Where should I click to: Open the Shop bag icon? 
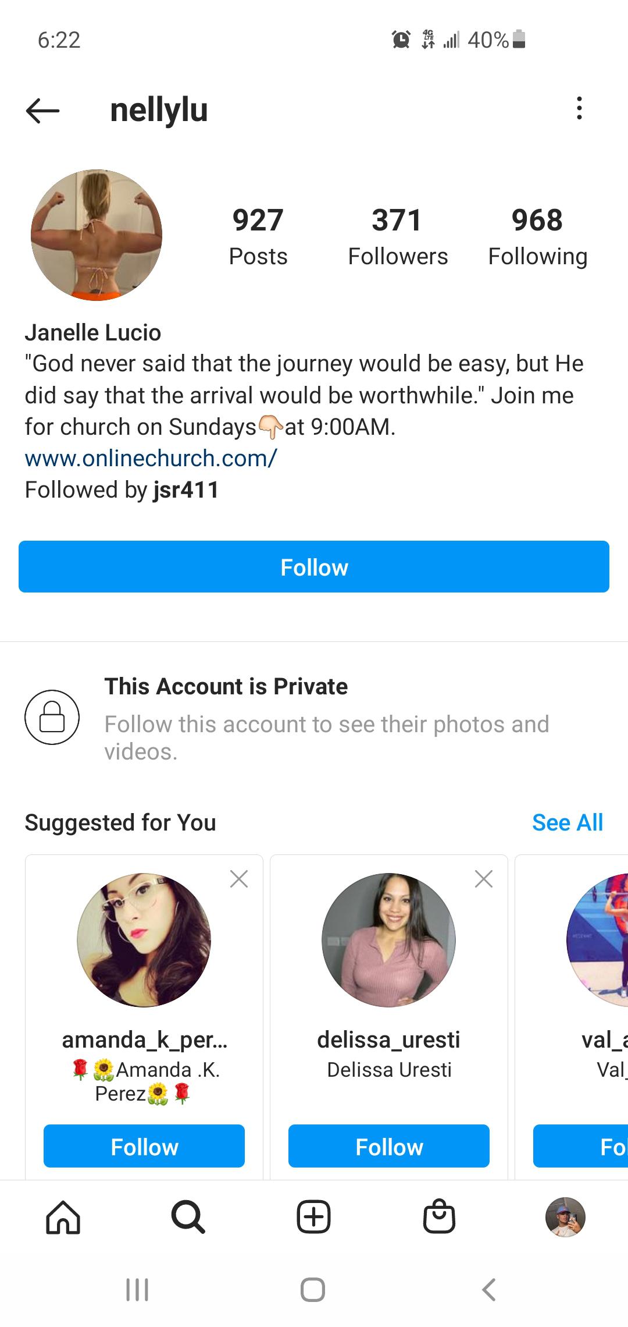click(439, 1216)
